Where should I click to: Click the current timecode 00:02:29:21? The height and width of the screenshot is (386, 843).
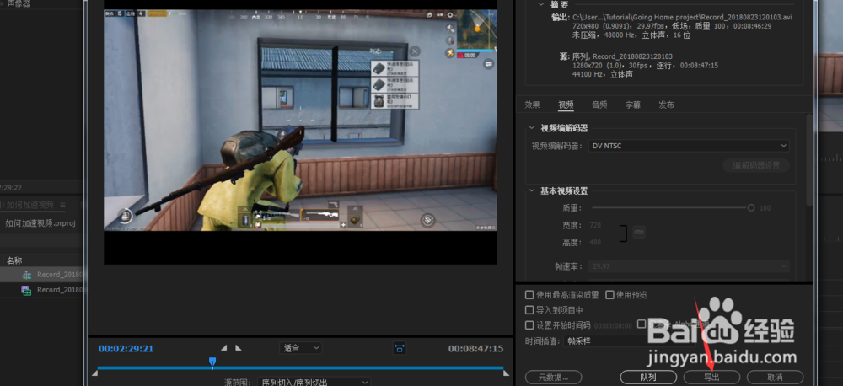[126, 348]
